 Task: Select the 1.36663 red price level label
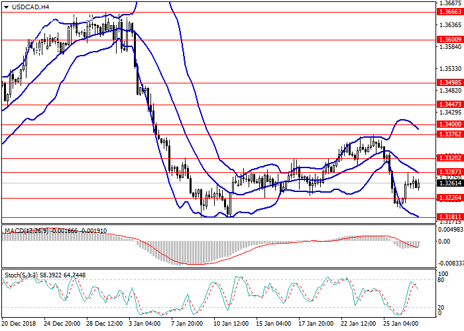click(451, 12)
